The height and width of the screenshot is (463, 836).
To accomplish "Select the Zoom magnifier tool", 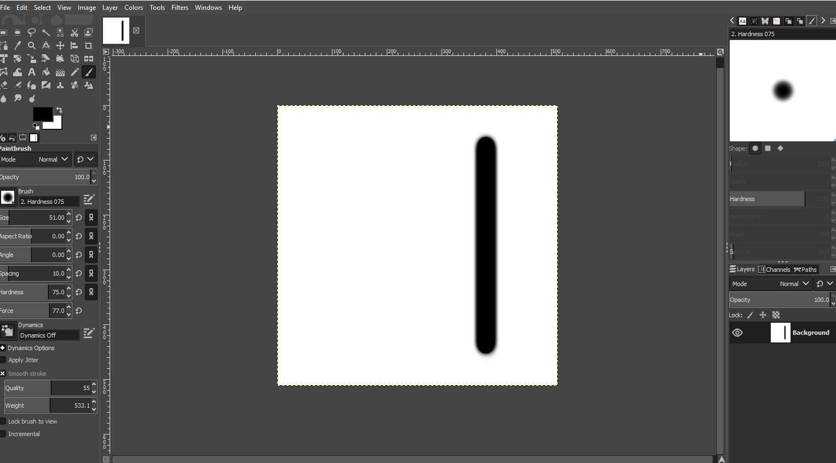I will 32,45.
